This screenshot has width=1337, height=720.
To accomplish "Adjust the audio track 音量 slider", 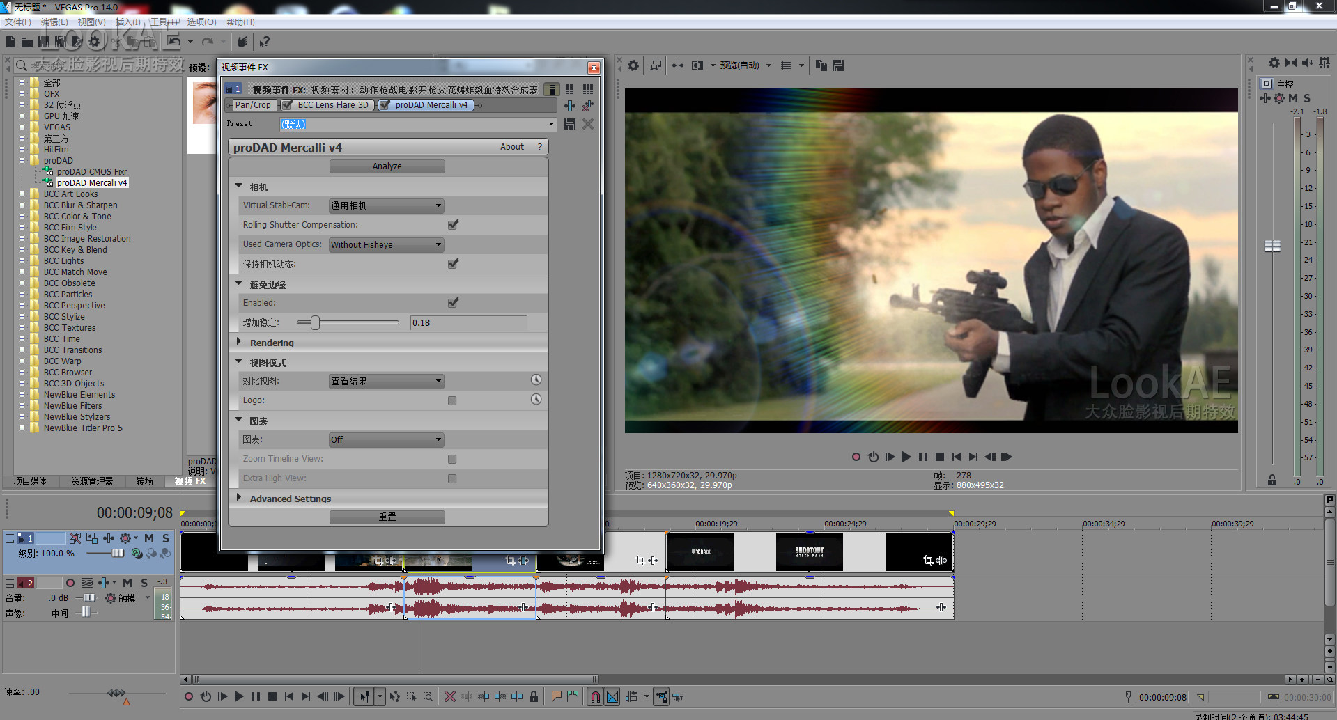I will click(89, 598).
